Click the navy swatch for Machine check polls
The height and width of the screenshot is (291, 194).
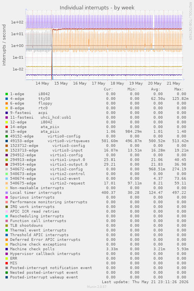7,249
